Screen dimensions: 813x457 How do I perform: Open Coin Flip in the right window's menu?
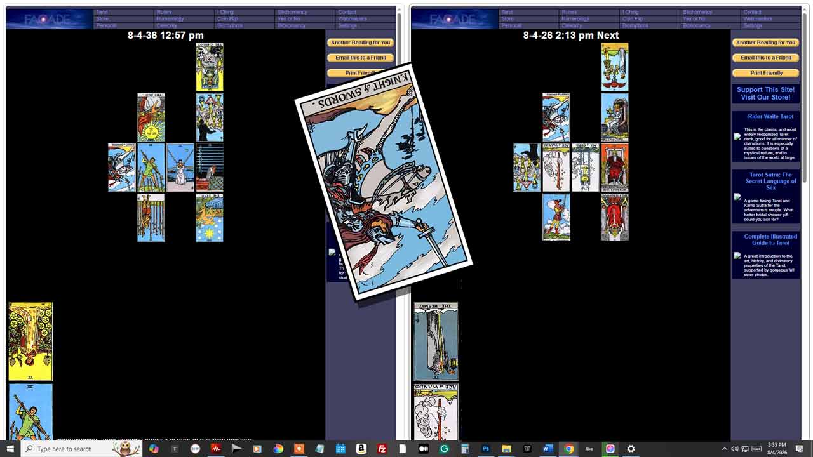pyautogui.click(x=633, y=19)
